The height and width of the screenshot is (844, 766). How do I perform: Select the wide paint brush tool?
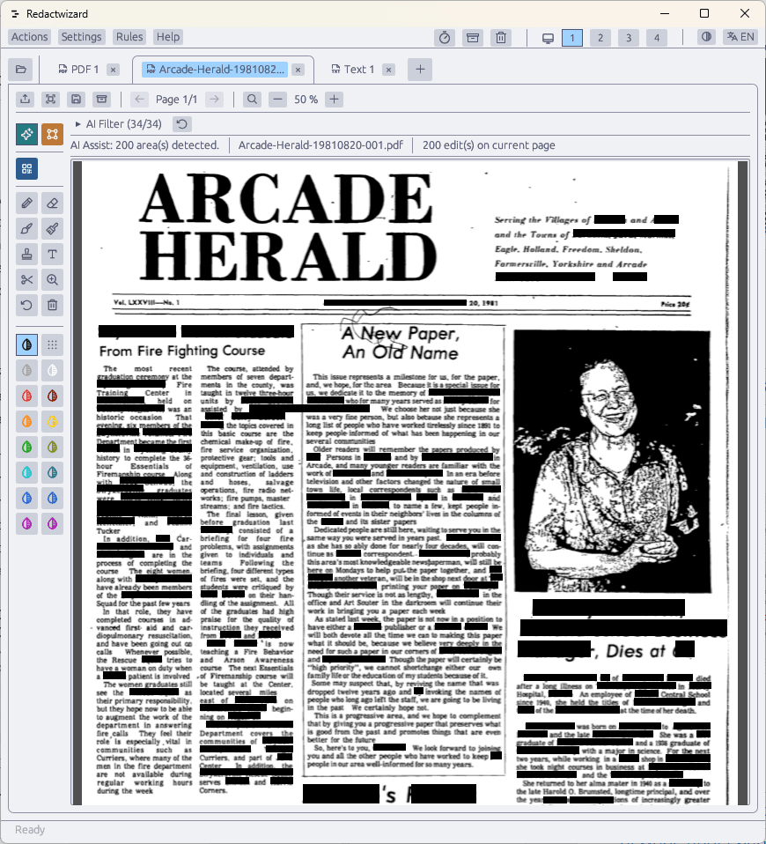pos(52,229)
